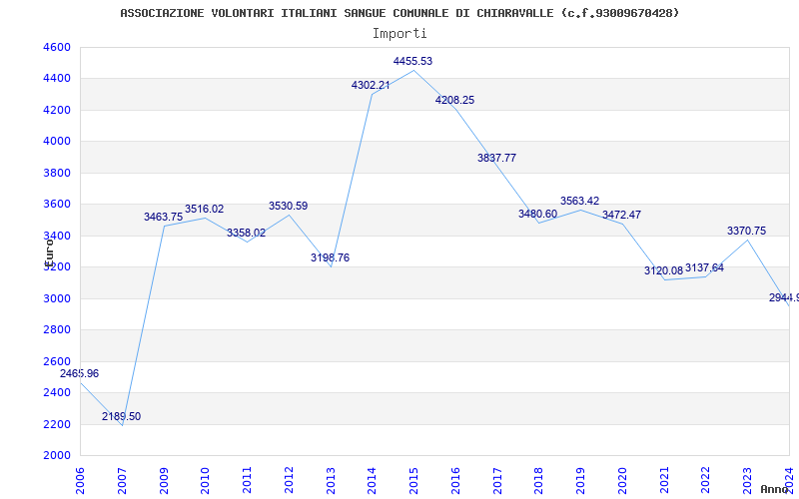
Task: Click data label 3120.08
Action: [663, 270]
